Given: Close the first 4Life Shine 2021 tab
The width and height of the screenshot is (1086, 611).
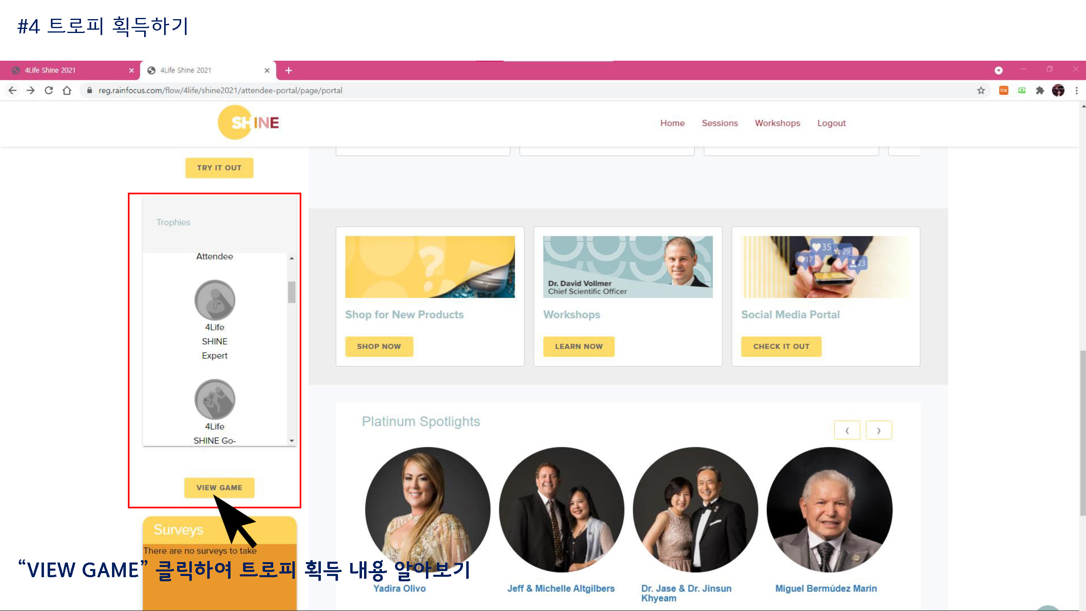Looking at the screenshot, I should coord(132,70).
